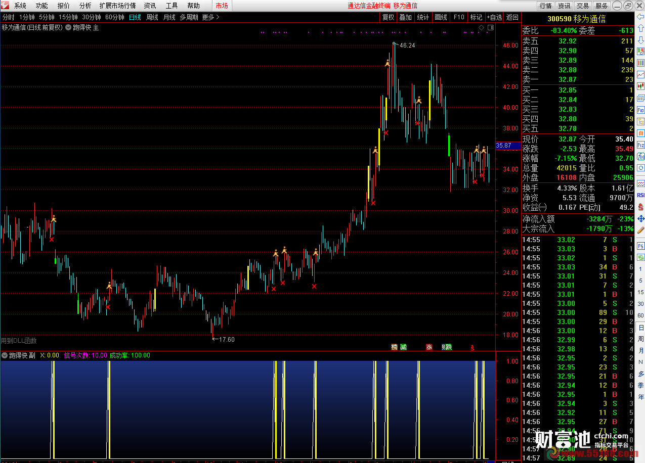The width and height of the screenshot is (645, 463).
Task: Click the 返回 back button
Action: coord(512,17)
